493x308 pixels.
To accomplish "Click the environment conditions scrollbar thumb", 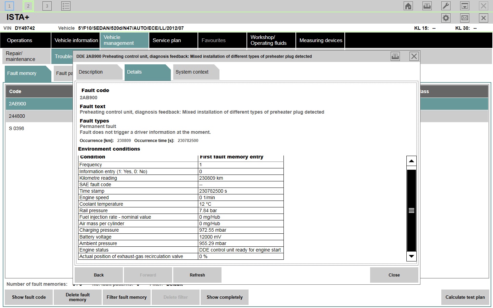I will click(x=412, y=210).
